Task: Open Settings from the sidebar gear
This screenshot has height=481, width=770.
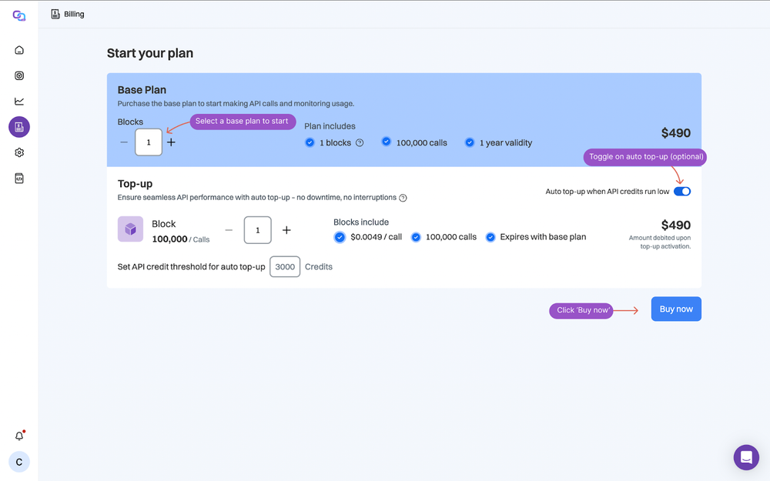Action: click(x=18, y=152)
